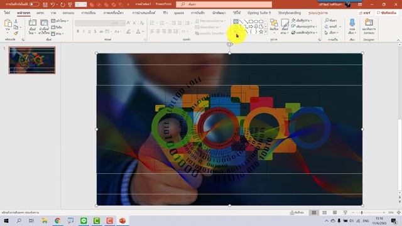
Task: Click the zoom slider in status bar
Action: click(x=369, y=212)
